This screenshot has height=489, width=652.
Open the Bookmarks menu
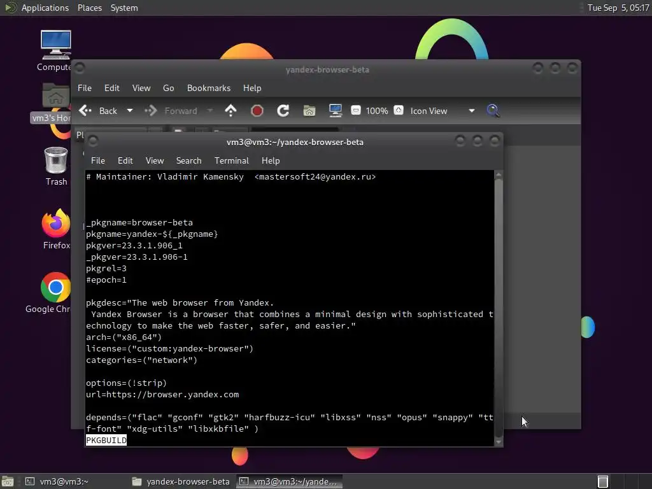(x=209, y=88)
